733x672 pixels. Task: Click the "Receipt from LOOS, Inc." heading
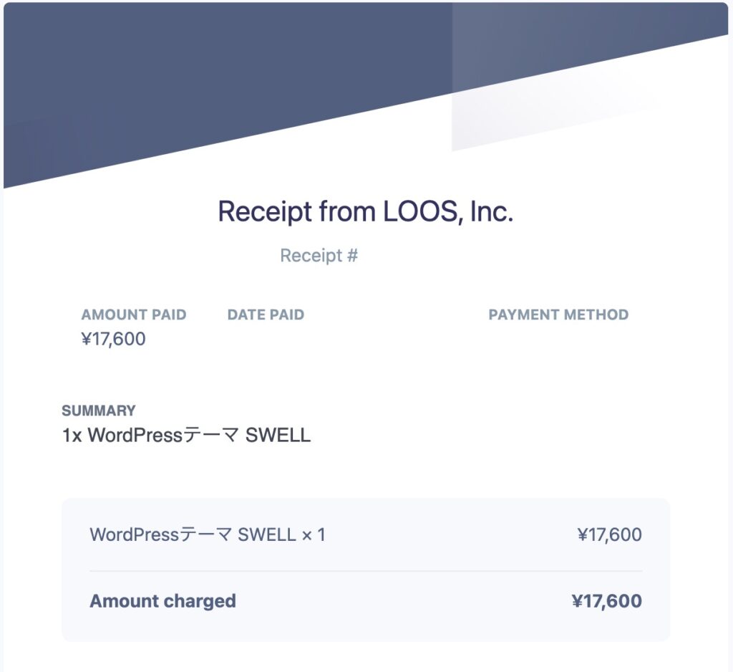[365, 212]
